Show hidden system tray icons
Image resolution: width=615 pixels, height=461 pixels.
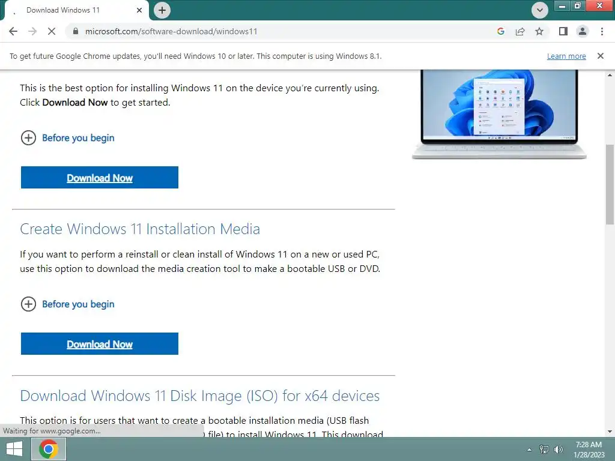[x=529, y=450]
